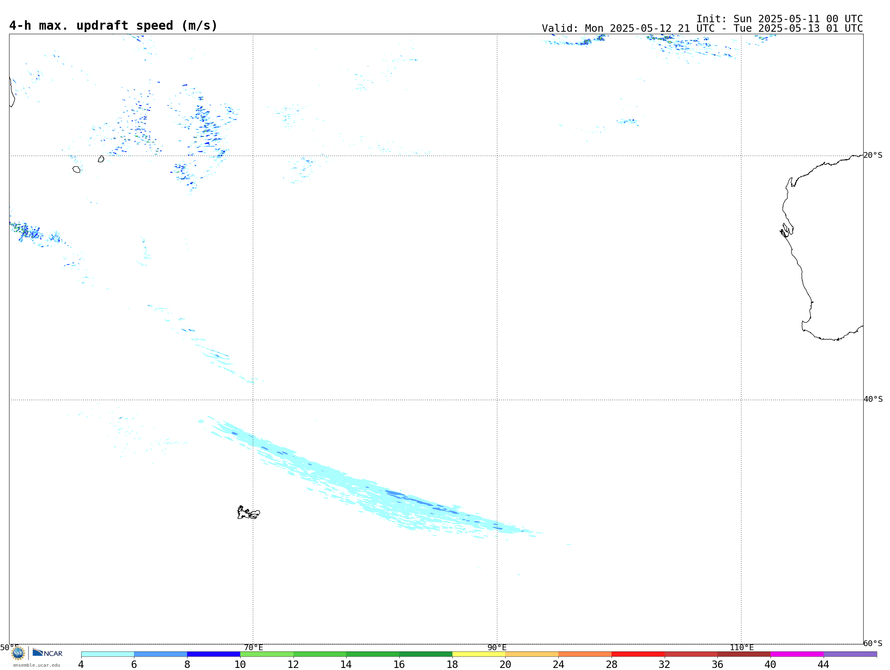Choose the dark red 36–40 m/s swatch
The width and height of the screenshot is (890, 670).
[x=744, y=654]
